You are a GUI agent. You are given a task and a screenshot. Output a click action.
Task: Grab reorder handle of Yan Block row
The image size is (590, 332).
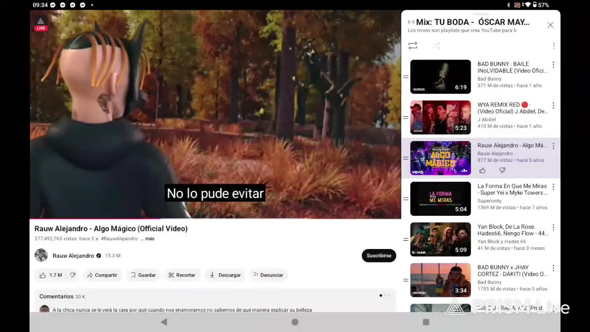(406, 239)
